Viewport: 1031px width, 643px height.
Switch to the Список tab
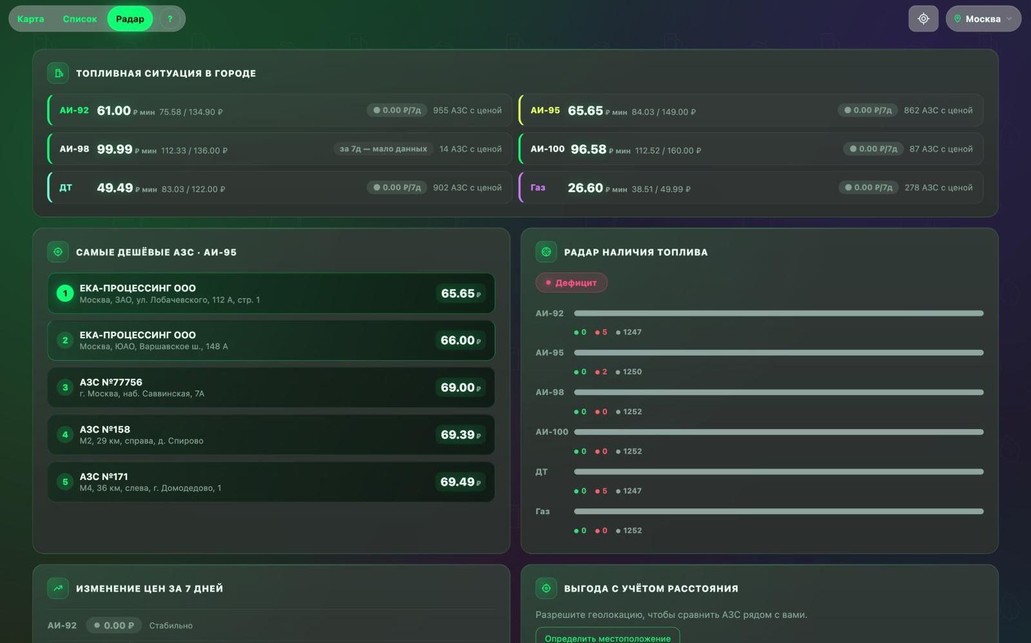tap(80, 19)
